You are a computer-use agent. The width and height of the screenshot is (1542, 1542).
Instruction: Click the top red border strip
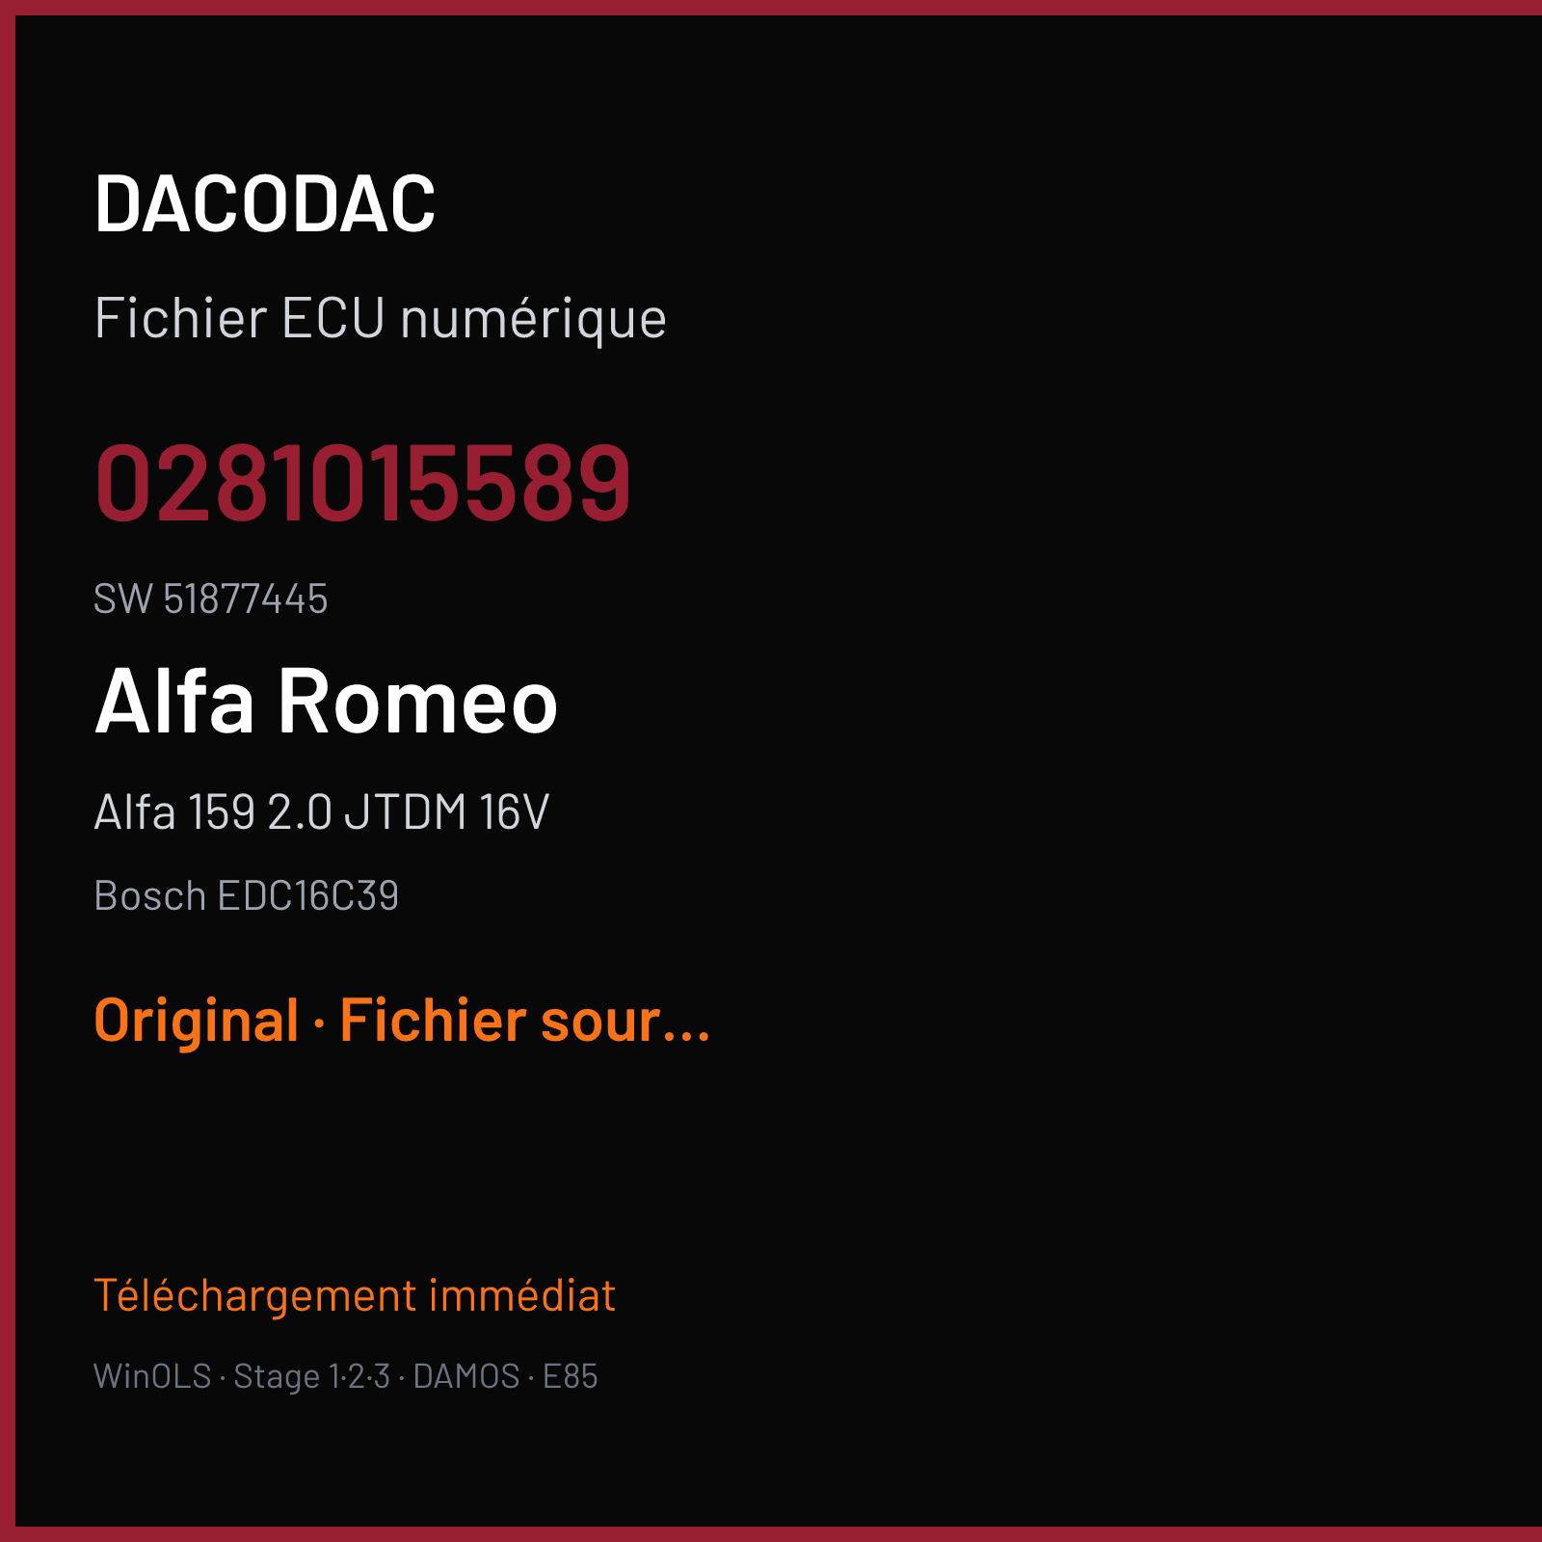point(771,8)
